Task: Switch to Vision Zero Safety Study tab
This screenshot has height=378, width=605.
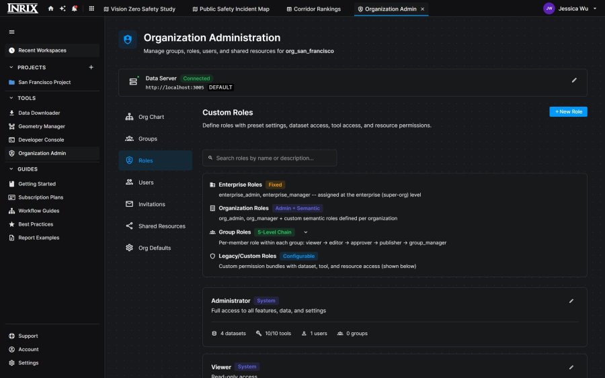Action: click(139, 9)
